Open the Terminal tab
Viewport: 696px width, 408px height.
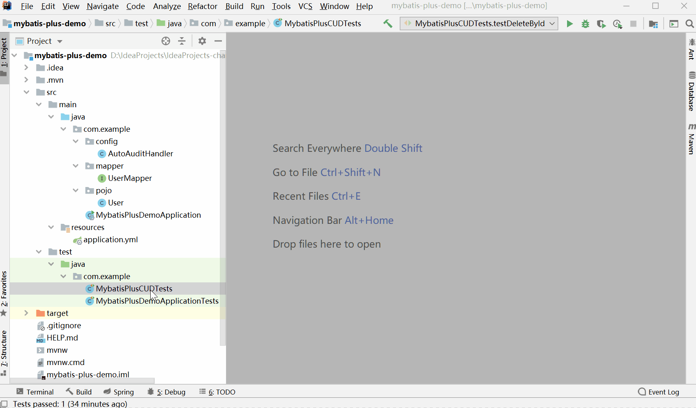click(x=35, y=392)
